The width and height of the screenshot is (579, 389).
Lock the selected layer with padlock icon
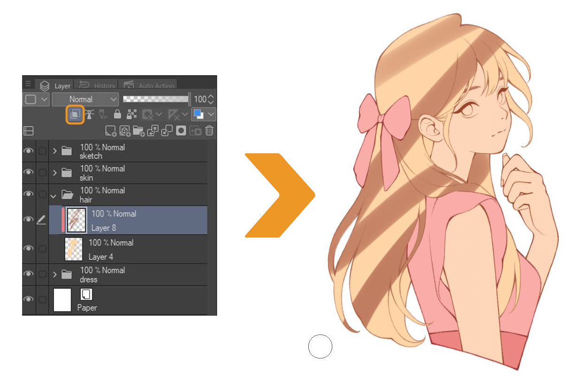tap(117, 114)
